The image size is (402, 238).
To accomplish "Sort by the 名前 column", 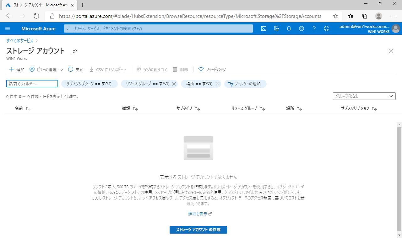I will pyautogui.click(x=23, y=108).
